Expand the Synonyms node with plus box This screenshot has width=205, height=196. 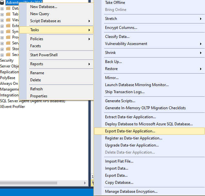(2, 31)
